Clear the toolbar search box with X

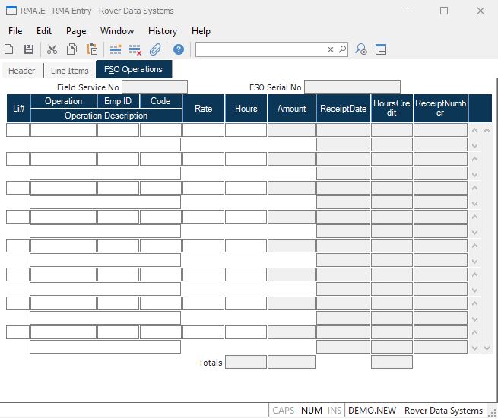click(331, 49)
